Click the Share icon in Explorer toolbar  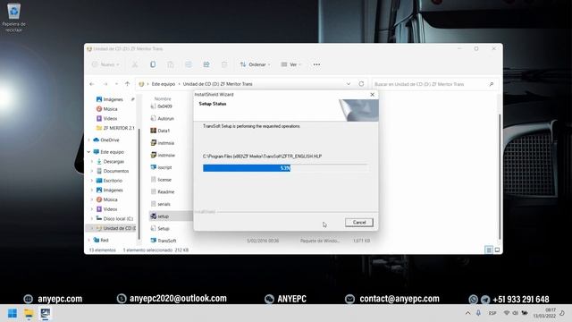tap(206, 64)
